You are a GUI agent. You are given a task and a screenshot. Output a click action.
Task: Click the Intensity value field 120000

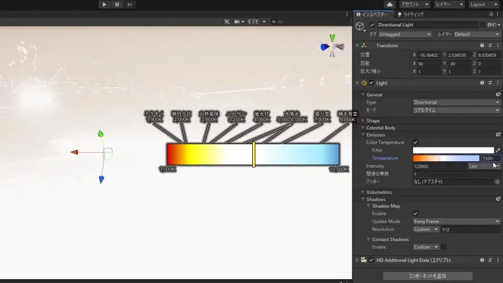[440, 166]
